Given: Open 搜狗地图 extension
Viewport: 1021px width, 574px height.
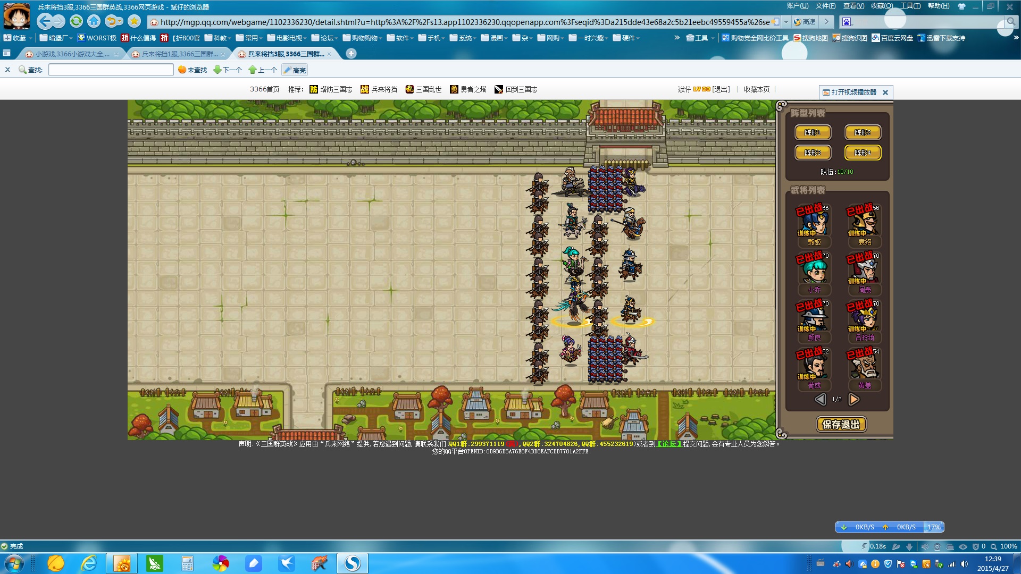Looking at the screenshot, I should coord(810,38).
